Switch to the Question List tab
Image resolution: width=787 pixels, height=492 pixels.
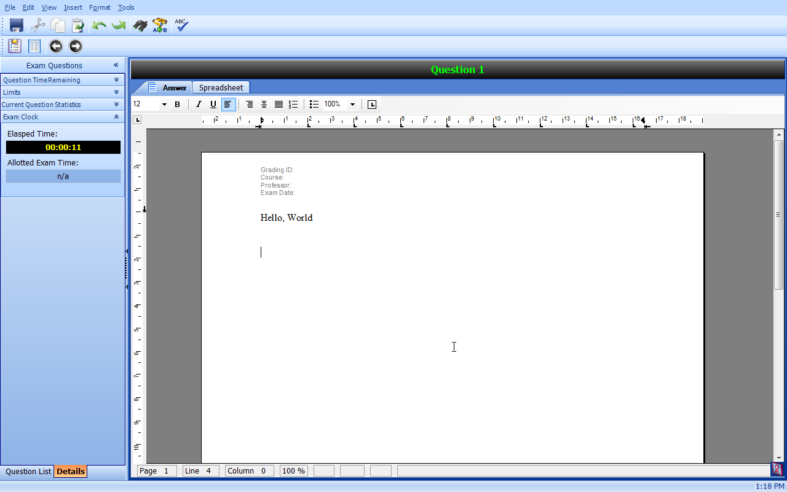click(28, 472)
